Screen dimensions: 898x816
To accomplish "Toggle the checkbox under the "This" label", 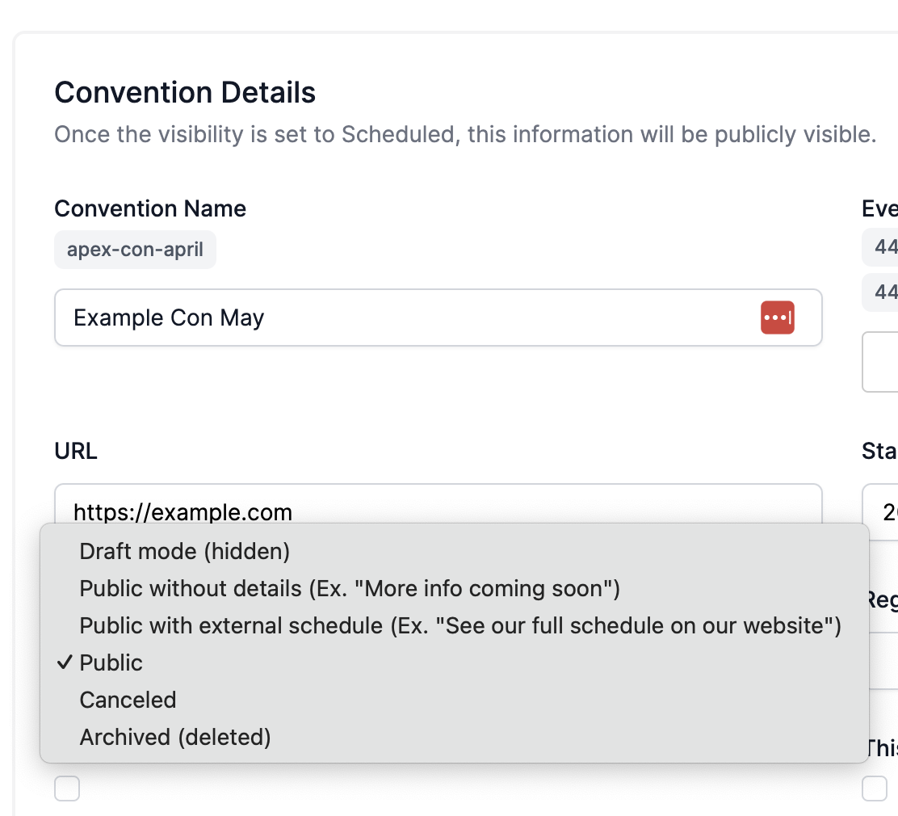I will pos(875,788).
